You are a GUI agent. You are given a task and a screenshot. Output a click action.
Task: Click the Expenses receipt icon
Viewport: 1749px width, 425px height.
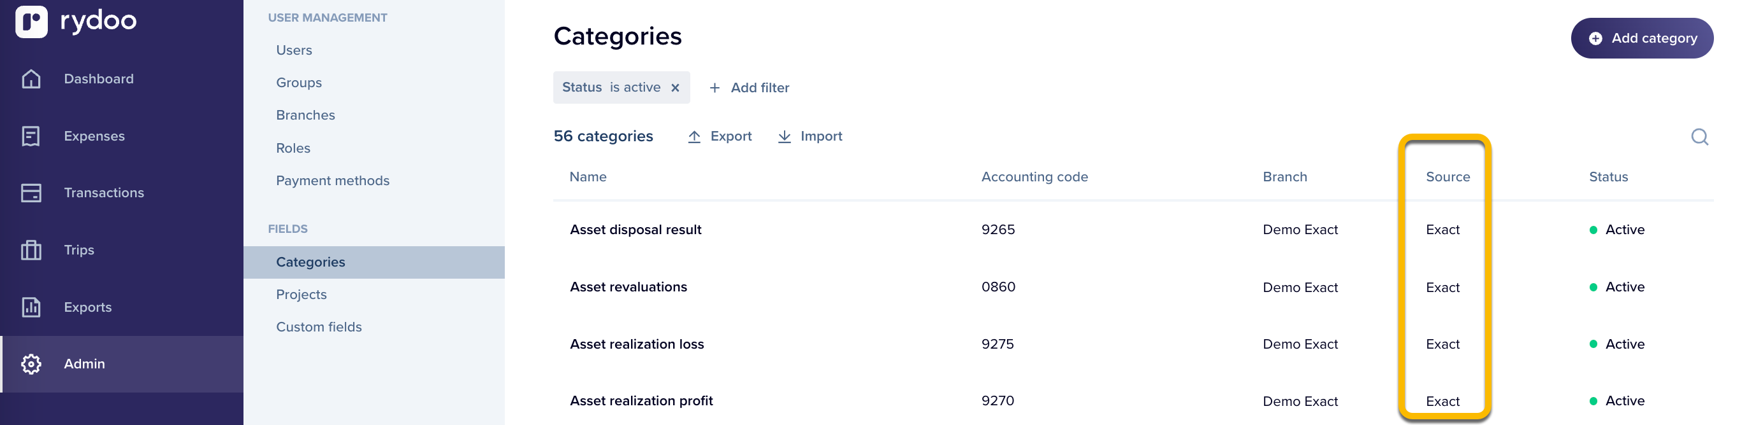[31, 136]
